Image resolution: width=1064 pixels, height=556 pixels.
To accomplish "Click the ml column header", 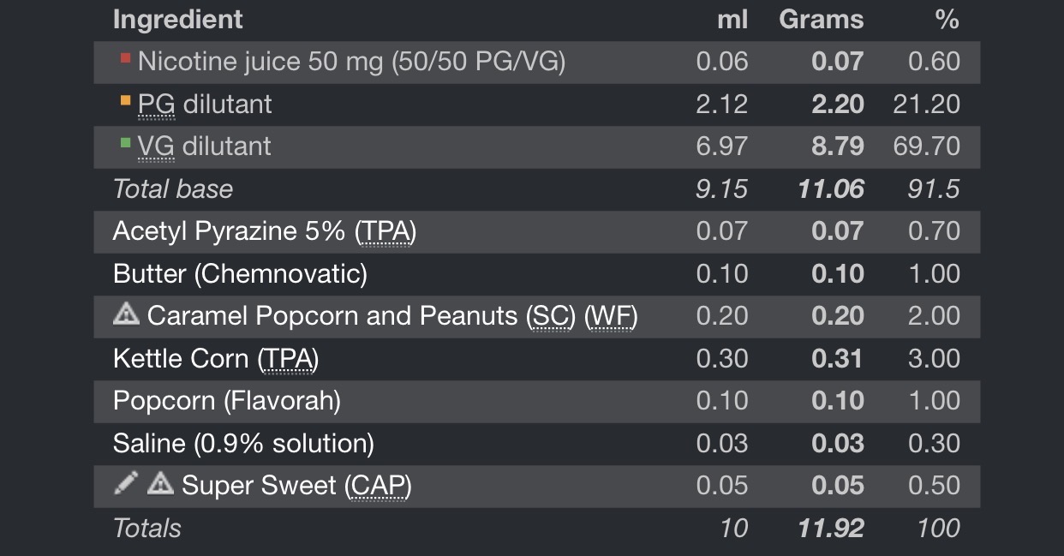I will tap(732, 20).
